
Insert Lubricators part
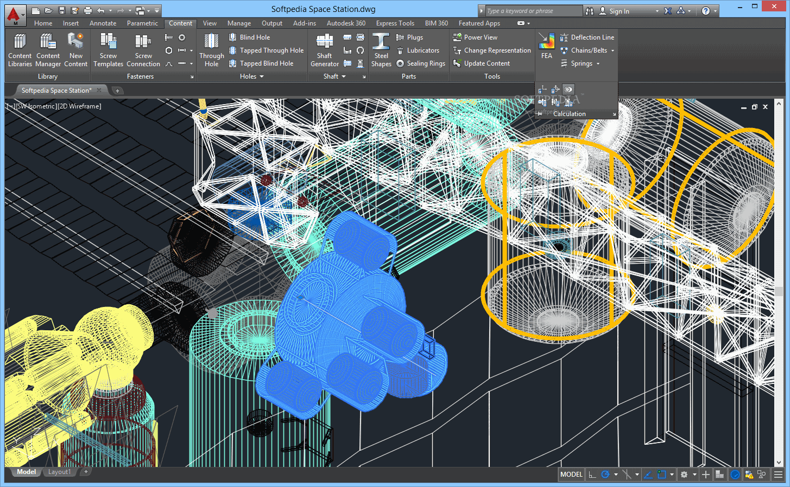click(418, 50)
